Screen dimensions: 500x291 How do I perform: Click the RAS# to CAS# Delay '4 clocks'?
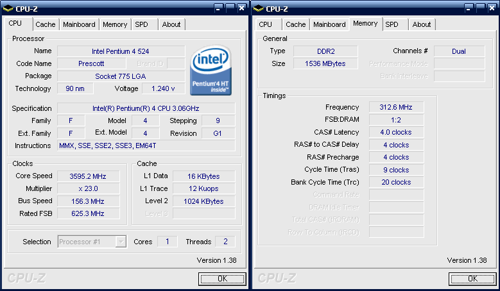[x=397, y=145]
